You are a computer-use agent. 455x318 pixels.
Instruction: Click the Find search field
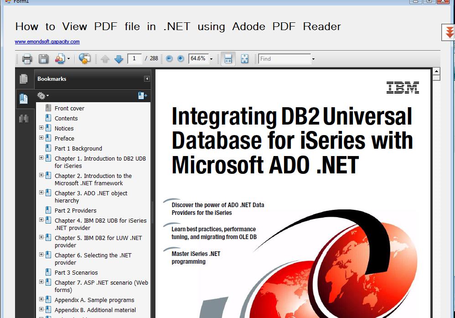pyautogui.click(x=284, y=59)
